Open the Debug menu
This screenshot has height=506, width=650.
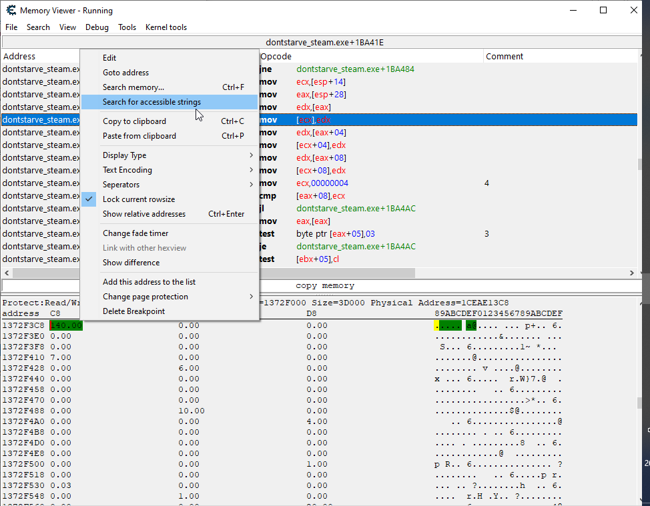pos(97,27)
